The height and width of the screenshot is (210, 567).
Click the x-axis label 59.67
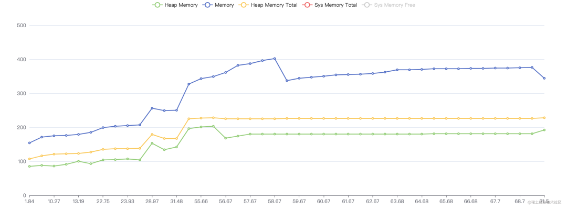point(299,201)
